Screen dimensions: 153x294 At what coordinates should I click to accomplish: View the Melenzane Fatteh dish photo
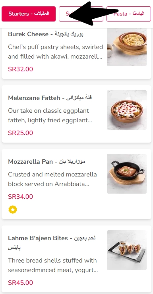[x=127, y=110]
